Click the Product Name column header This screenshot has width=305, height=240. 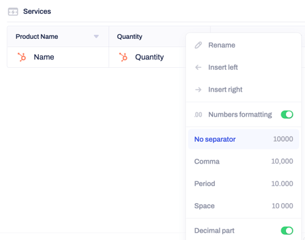tap(58, 36)
